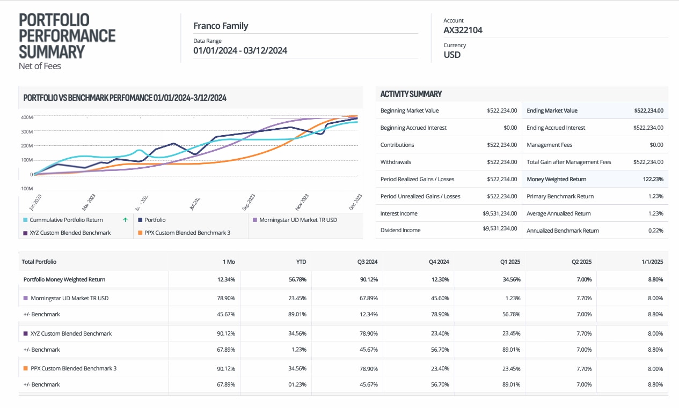
Task: Select the Franco Family client name field
Action: click(x=221, y=26)
